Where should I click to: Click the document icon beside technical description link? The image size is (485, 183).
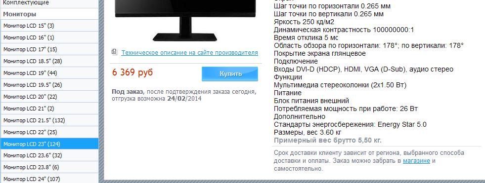point(114,52)
